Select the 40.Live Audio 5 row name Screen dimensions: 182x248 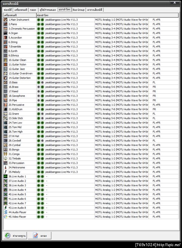coord(17,194)
